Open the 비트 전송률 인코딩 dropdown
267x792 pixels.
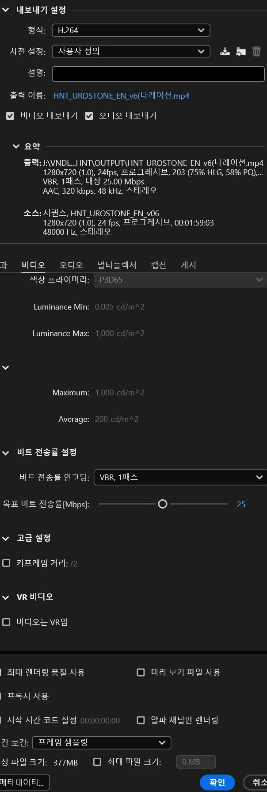coord(180,478)
